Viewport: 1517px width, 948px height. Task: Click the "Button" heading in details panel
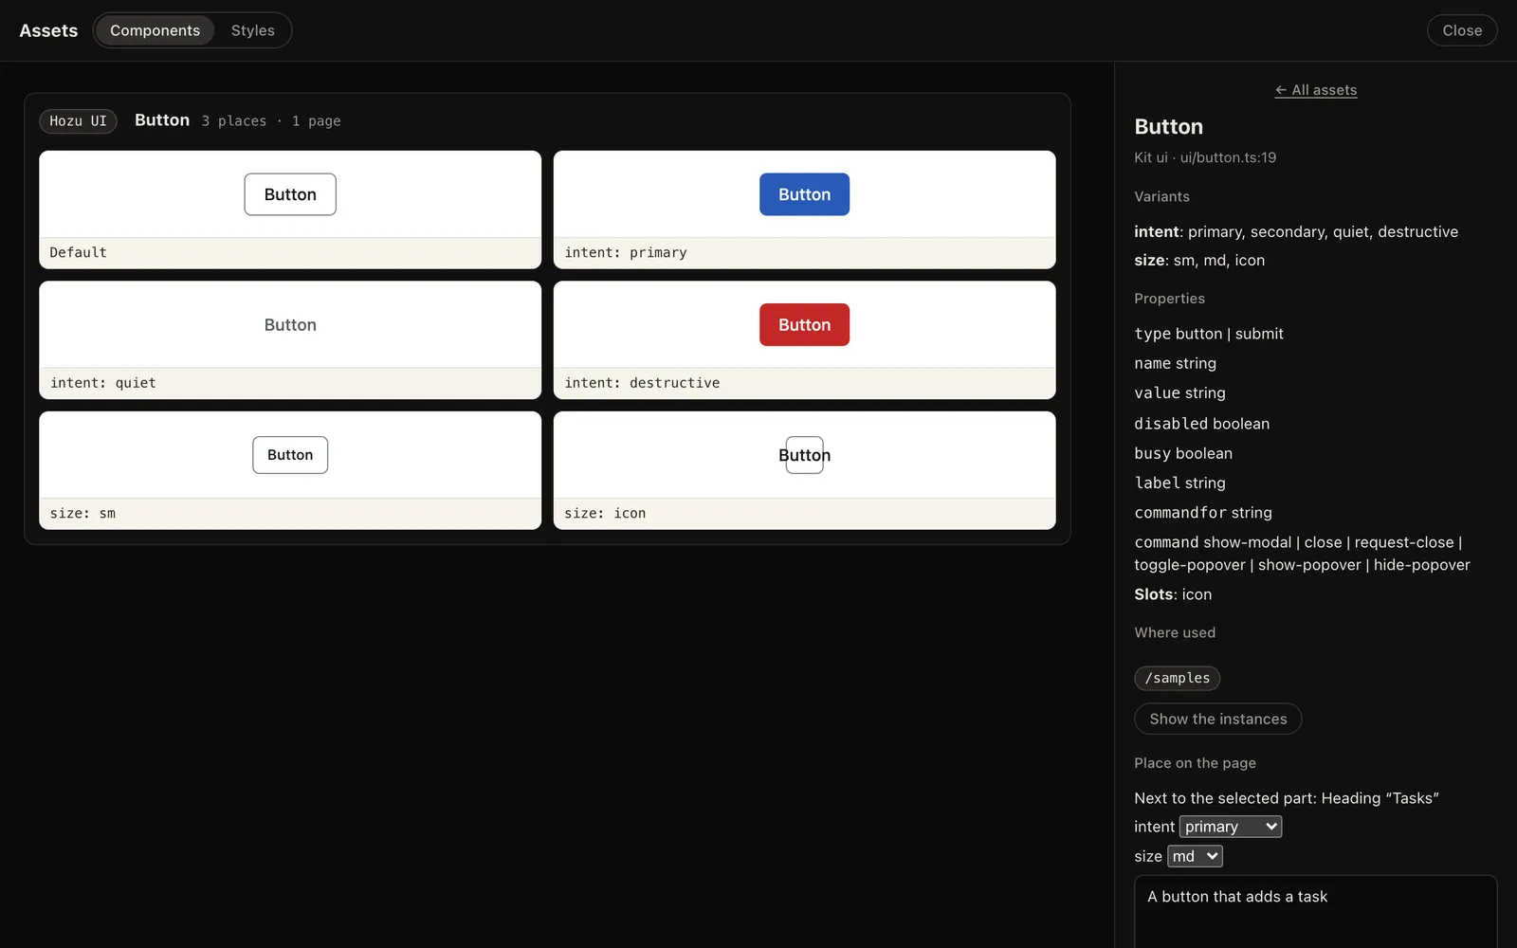point(1168,127)
